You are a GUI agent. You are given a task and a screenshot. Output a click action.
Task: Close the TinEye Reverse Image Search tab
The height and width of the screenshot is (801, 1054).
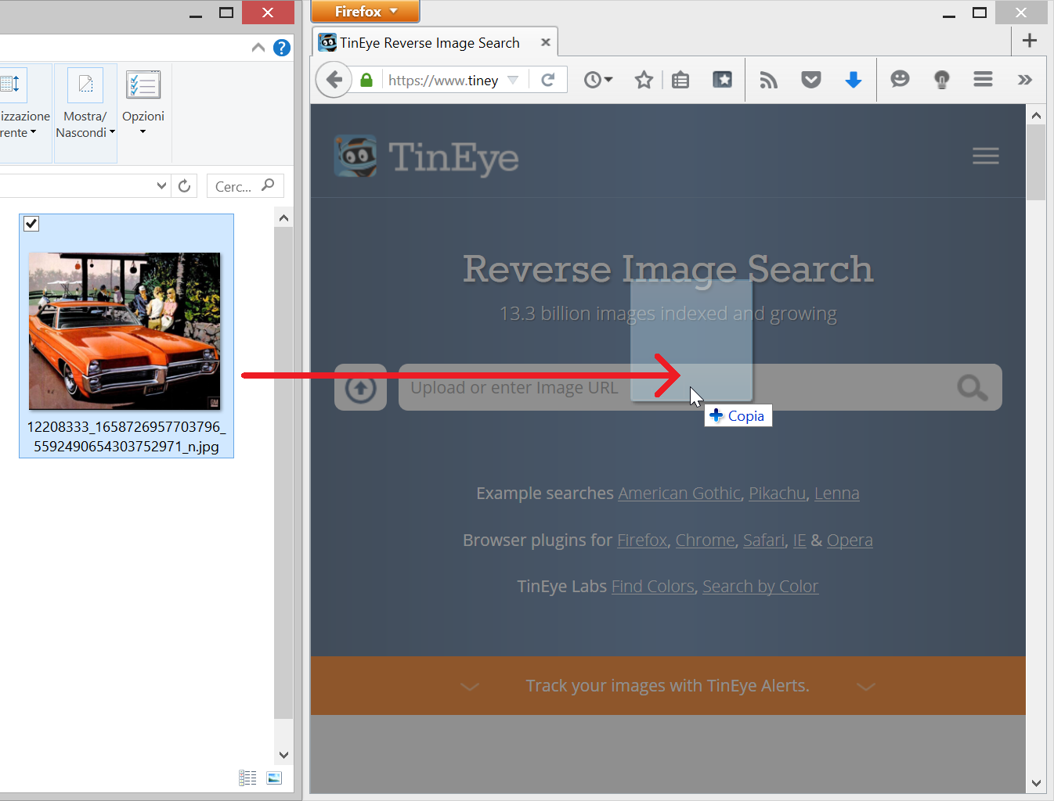(x=545, y=42)
